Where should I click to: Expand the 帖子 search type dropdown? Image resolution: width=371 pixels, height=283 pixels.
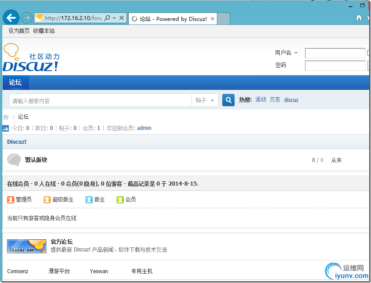pyautogui.click(x=205, y=101)
